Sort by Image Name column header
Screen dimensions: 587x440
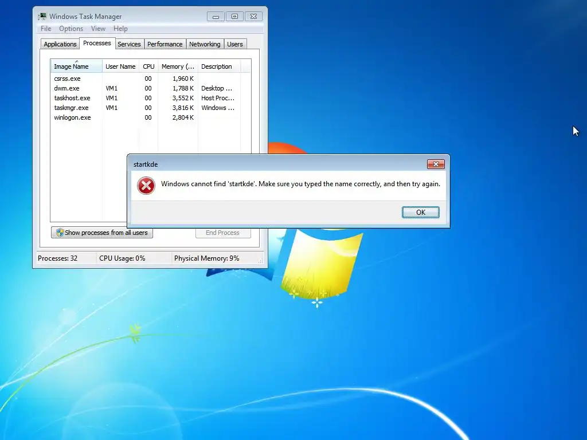[76, 66]
